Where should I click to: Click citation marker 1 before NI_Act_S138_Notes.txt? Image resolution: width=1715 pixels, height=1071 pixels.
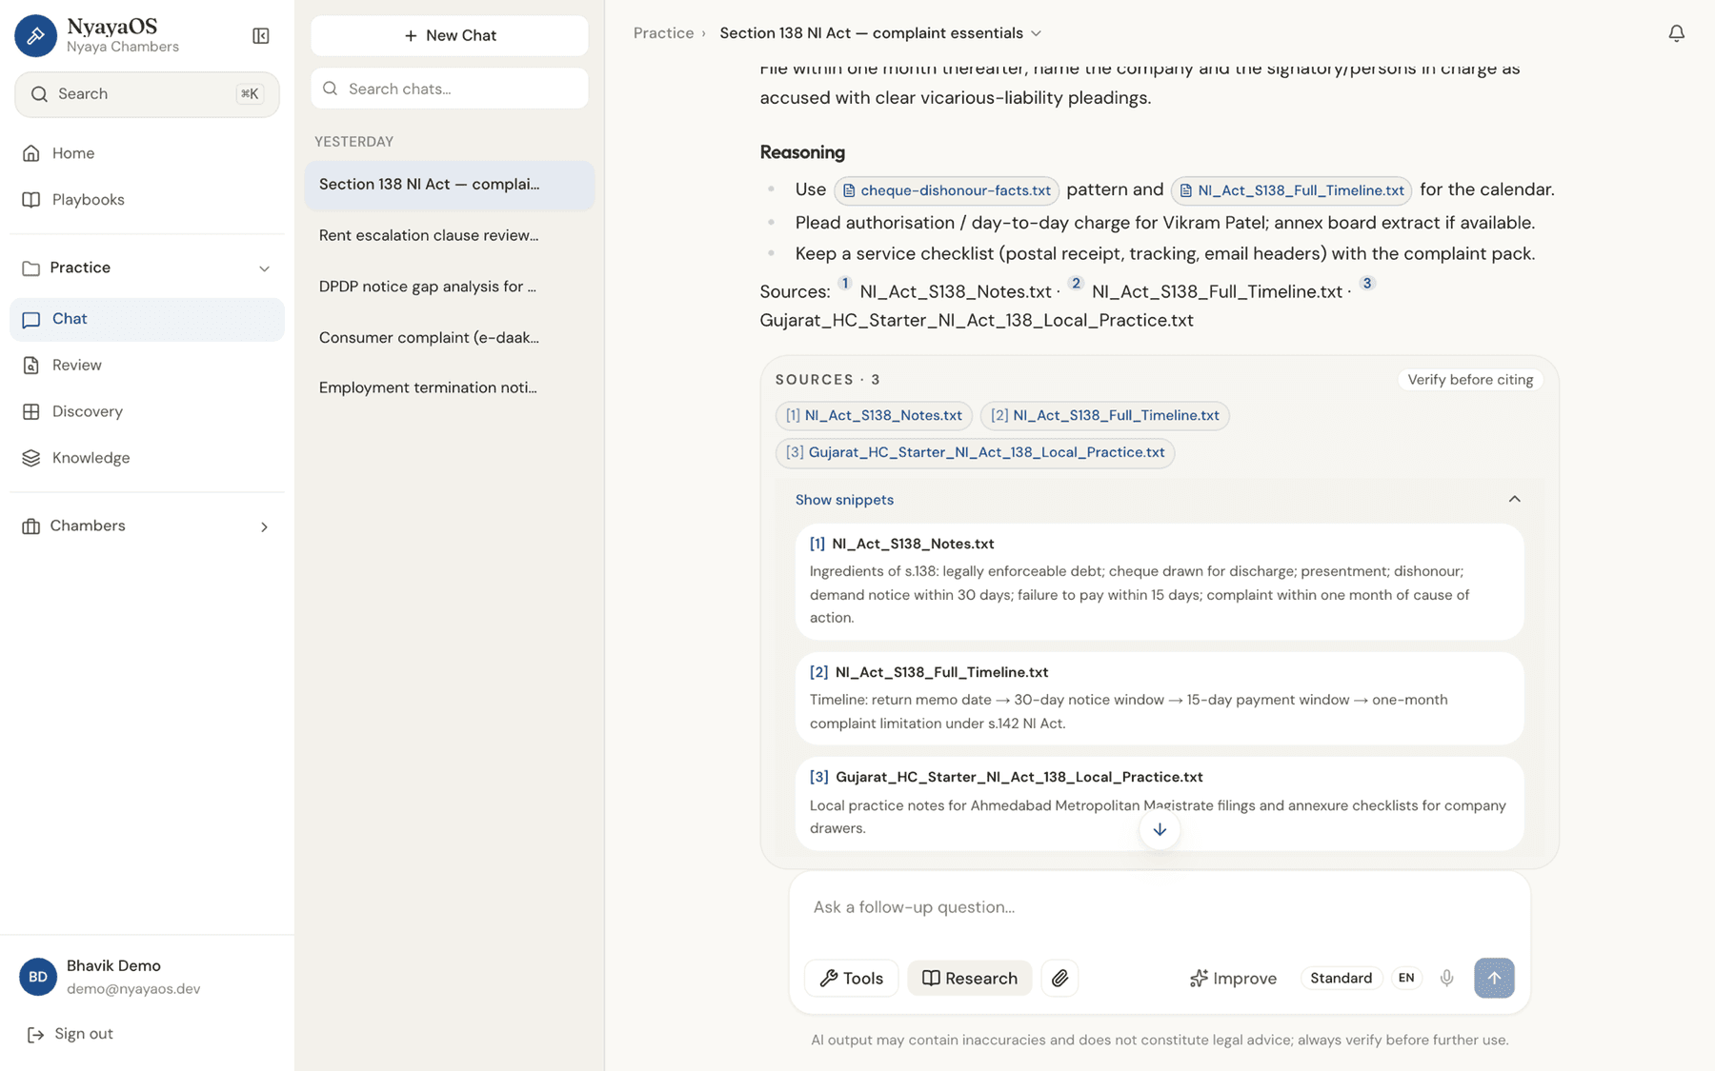click(x=844, y=283)
